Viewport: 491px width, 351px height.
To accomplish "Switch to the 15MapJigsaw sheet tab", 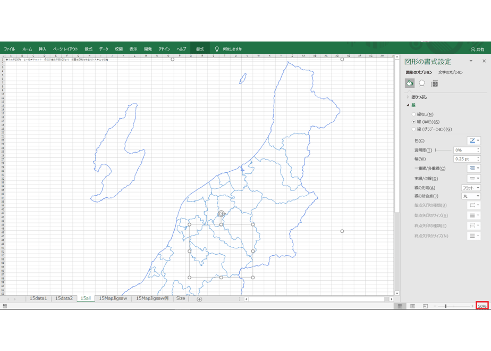I will (x=113, y=298).
